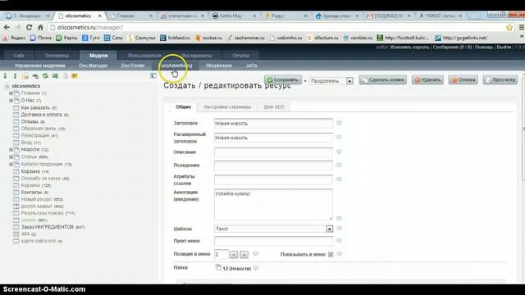Click the Отмена button
The height and width of the screenshot is (295, 525).
pos(463,80)
